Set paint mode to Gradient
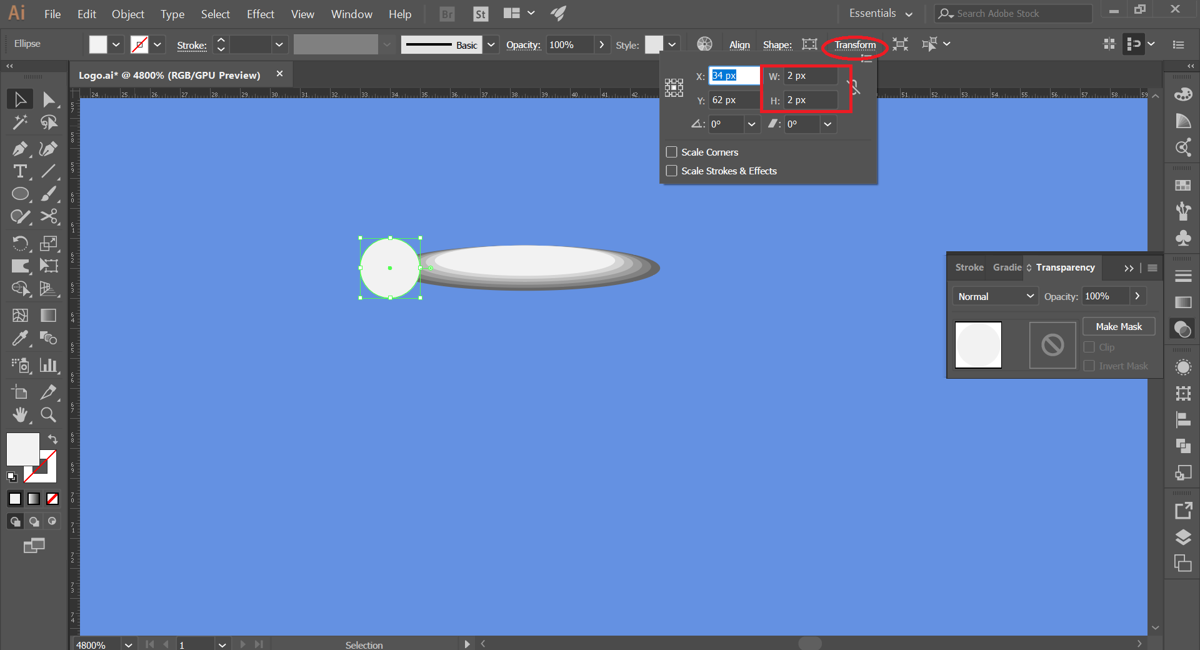 click(x=34, y=499)
